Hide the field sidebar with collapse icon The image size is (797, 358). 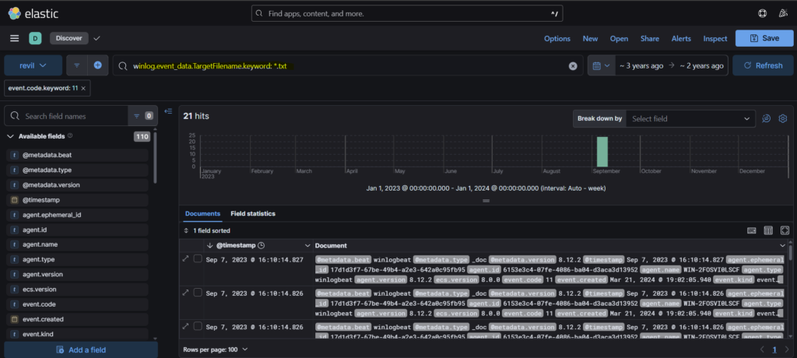(168, 111)
